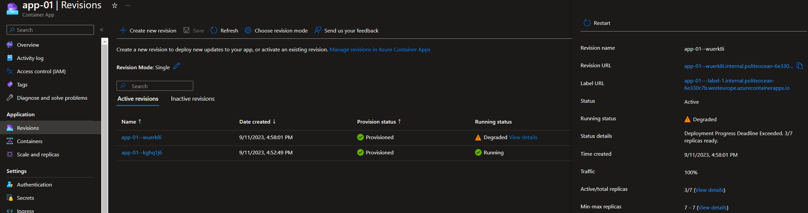Image resolution: width=808 pixels, height=213 pixels.
Task: Open Scale and replicas in sidebar
Action: click(x=38, y=155)
